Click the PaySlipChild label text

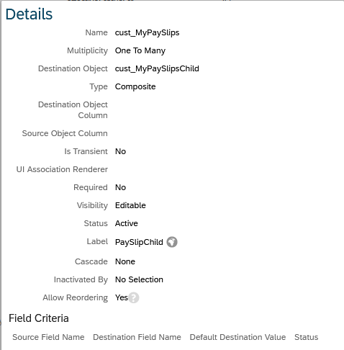139,242
